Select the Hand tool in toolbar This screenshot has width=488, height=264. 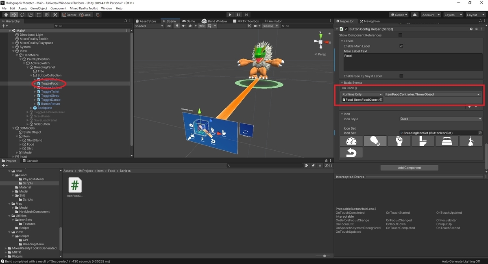6,15
